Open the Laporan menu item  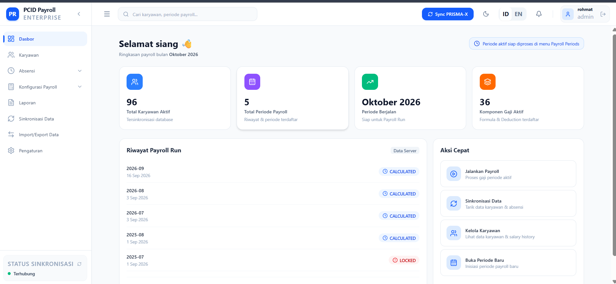coord(45,103)
